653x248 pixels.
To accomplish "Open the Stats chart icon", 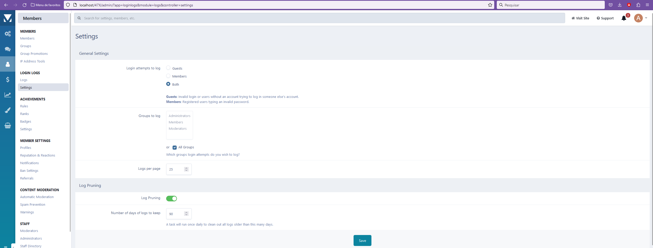I will pos(8,95).
